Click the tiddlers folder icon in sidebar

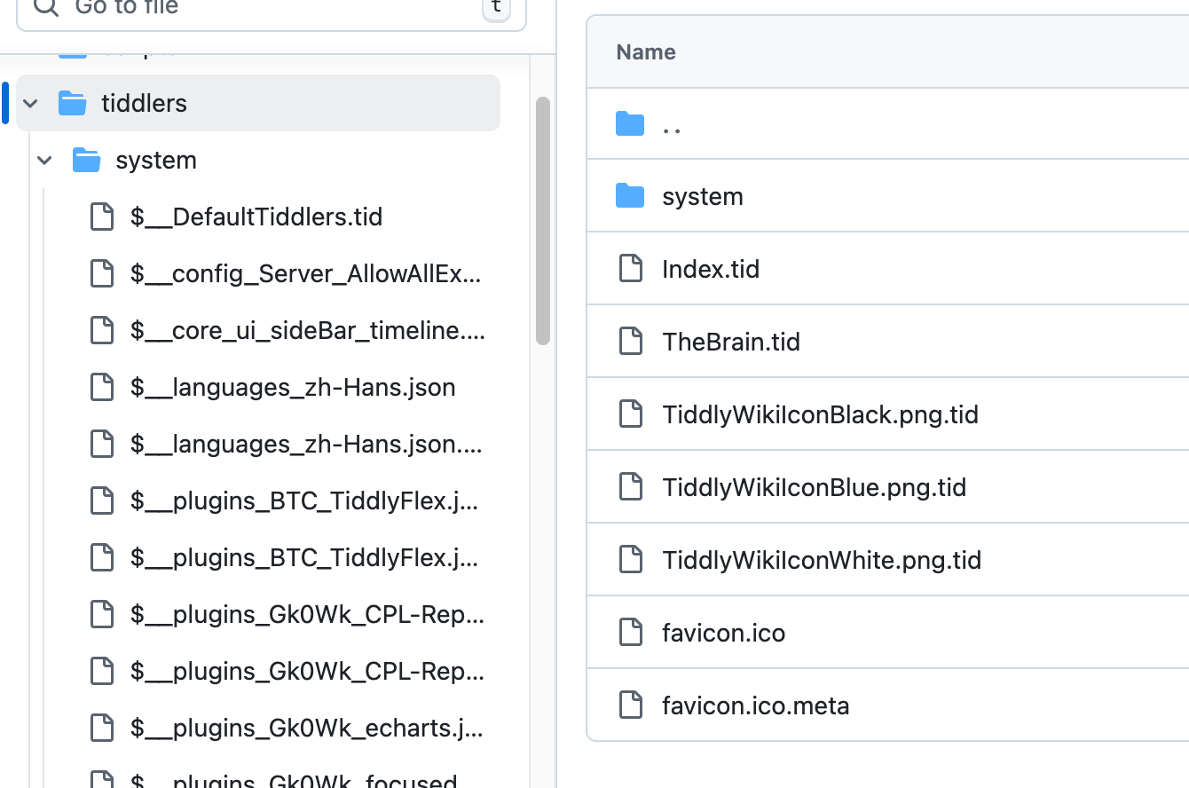click(73, 104)
